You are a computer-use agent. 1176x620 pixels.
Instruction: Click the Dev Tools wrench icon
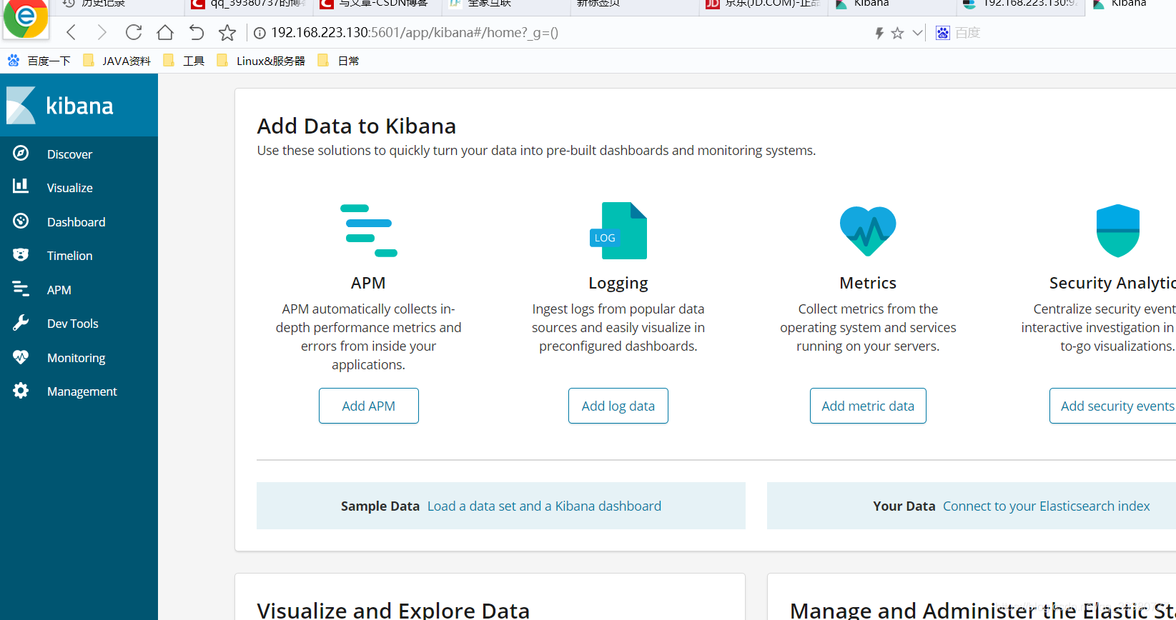pos(21,322)
